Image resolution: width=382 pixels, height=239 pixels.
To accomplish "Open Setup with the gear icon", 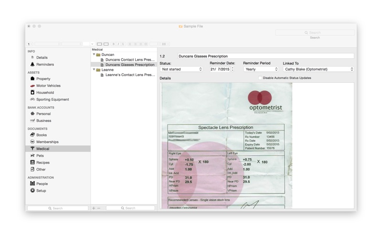I will point(41,191).
